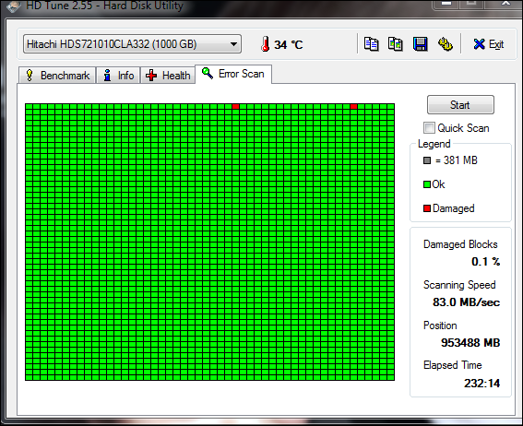Click the Exit text label
The image size is (523, 426).
click(x=496, y=44)
